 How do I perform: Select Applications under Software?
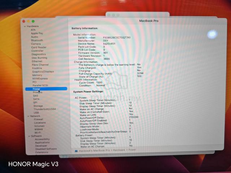tap(42, 143)
